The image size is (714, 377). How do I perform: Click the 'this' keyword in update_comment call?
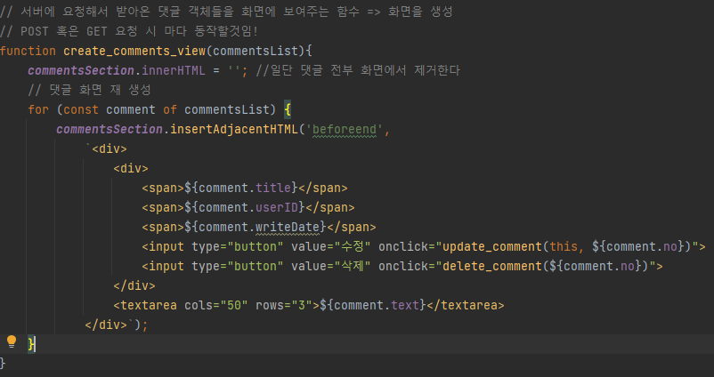pyautogui.click(x=564, y=246)
